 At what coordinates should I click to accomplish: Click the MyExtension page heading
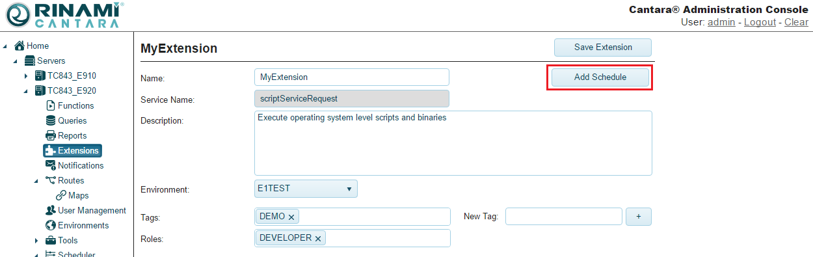pos(179,49)
